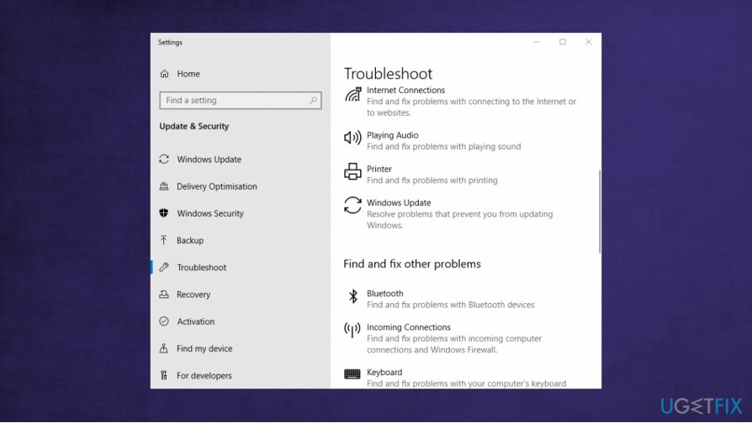Click the Recovery icon in sidebar

[x=164, y=295]
